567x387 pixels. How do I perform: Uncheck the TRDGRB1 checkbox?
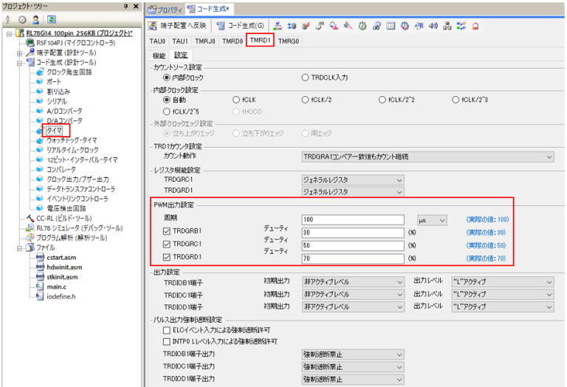(x=166, y=233)
